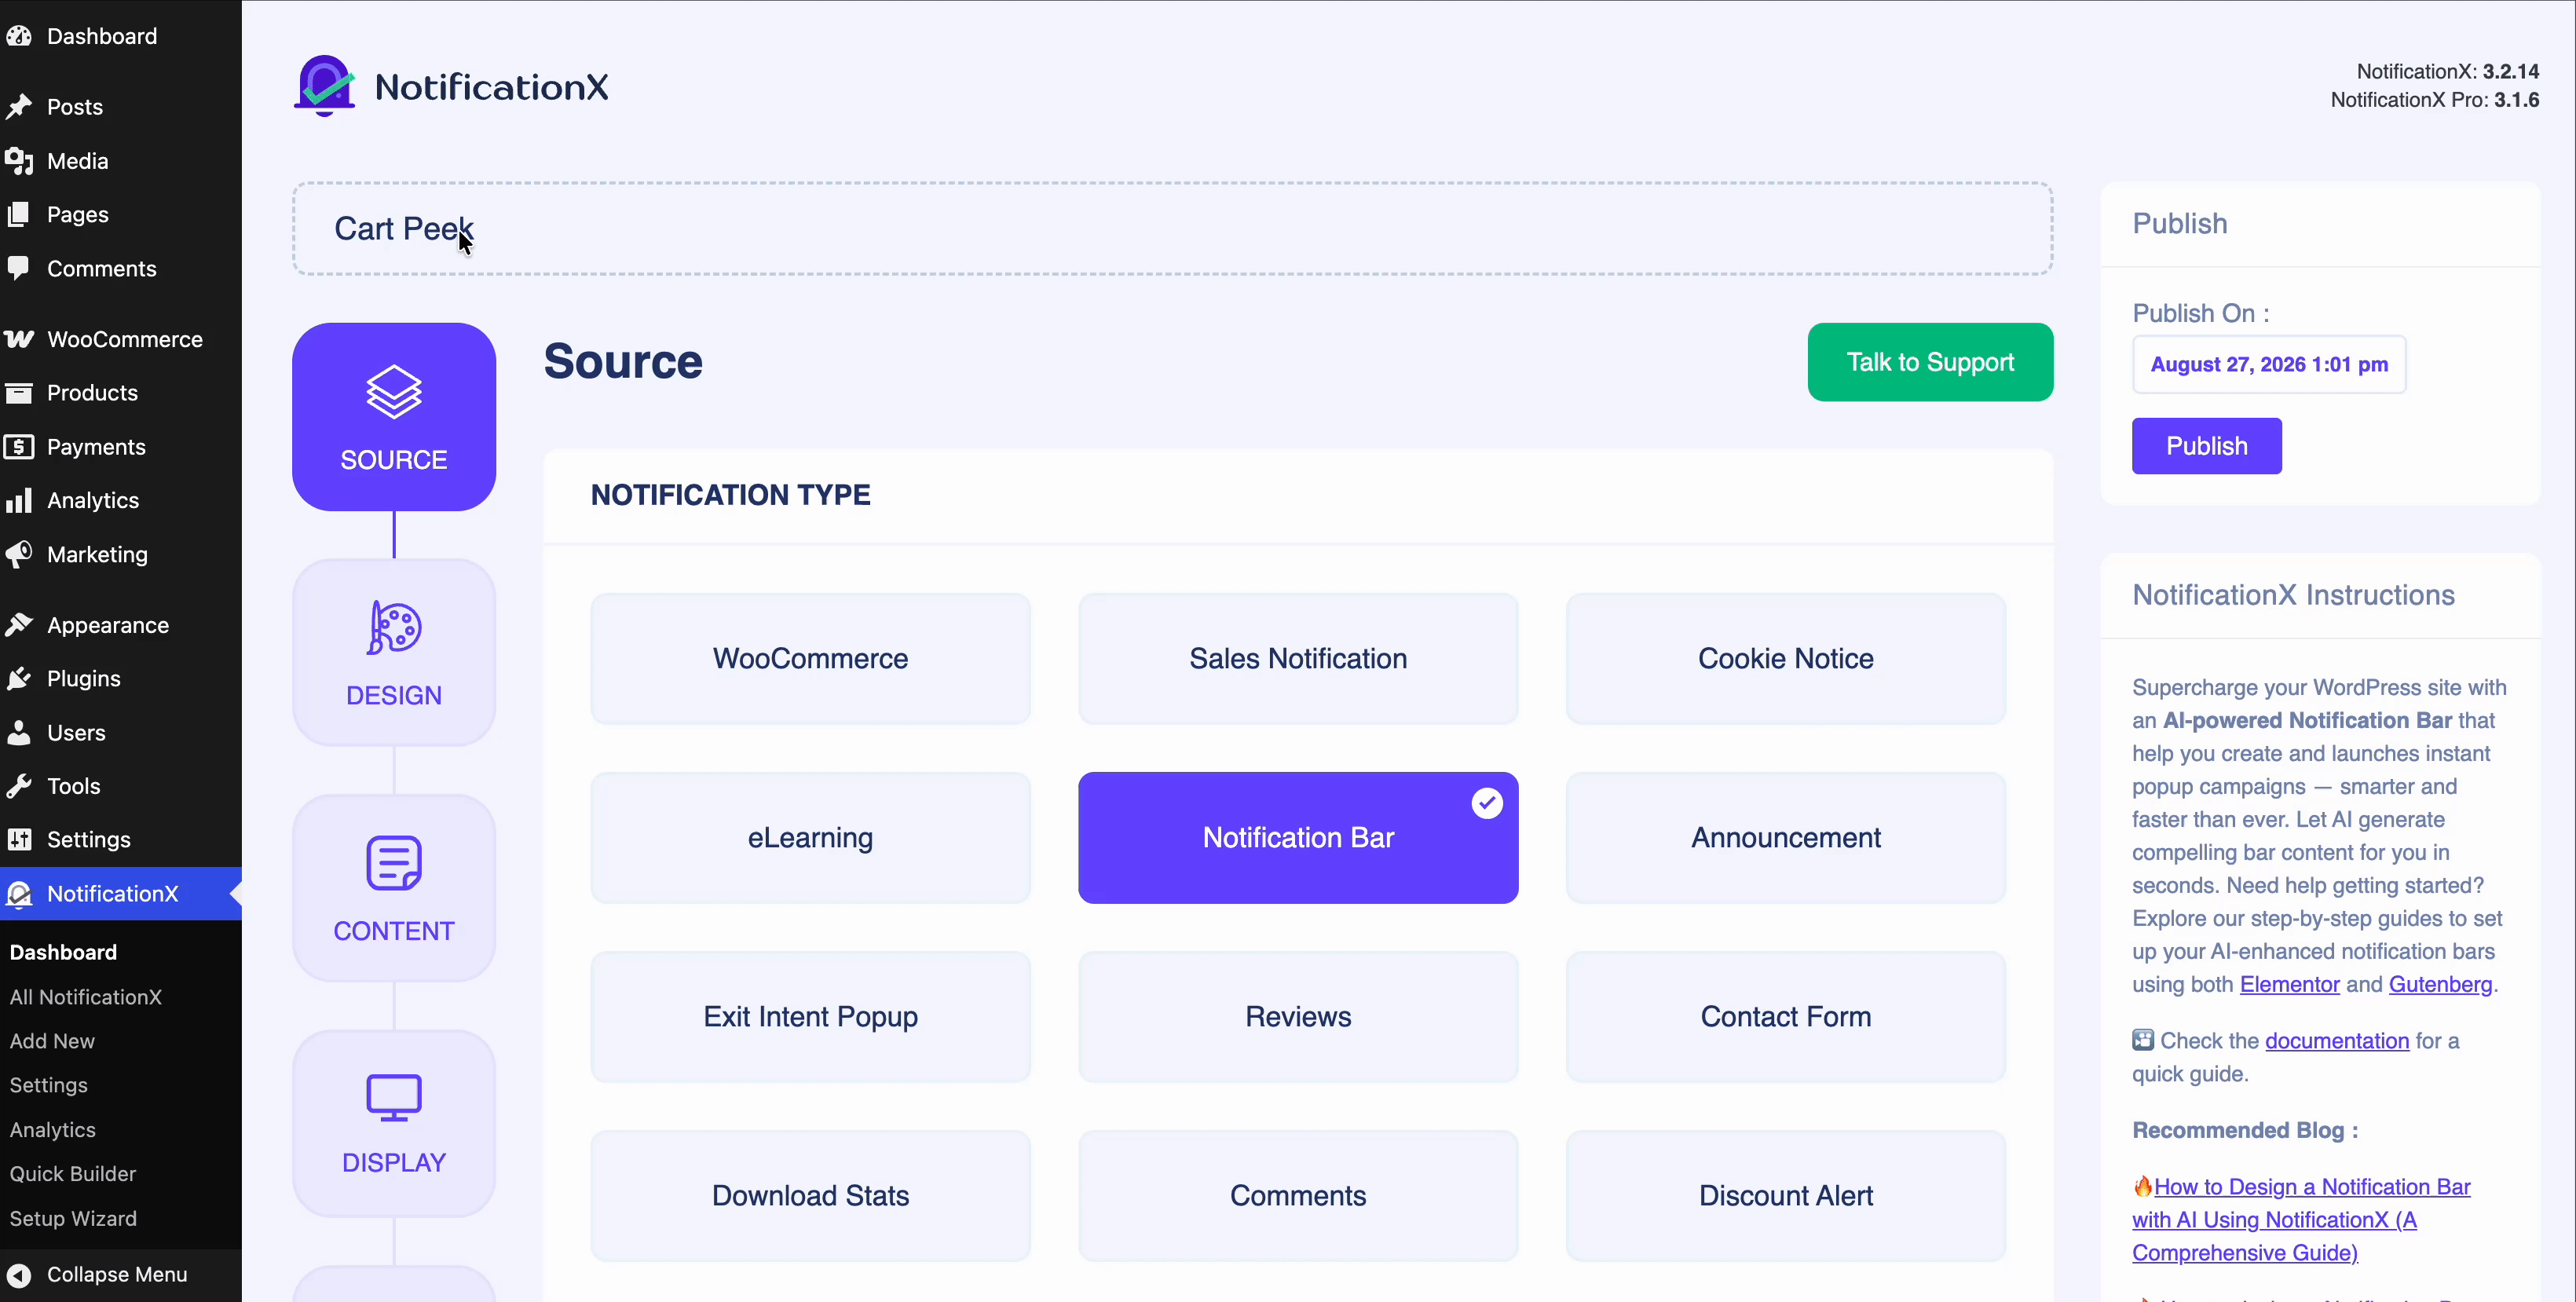This screenshot has height=1302, width=2576.
Task: Open Setup Wizard submenu item
Action: 73,1218
